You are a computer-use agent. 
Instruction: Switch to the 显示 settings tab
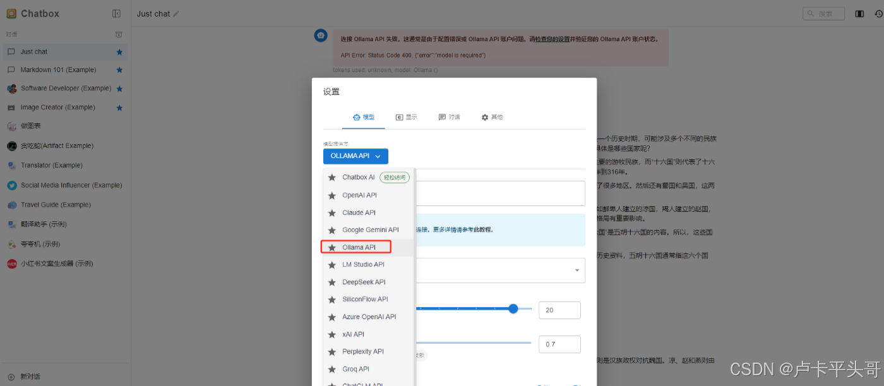407,117
